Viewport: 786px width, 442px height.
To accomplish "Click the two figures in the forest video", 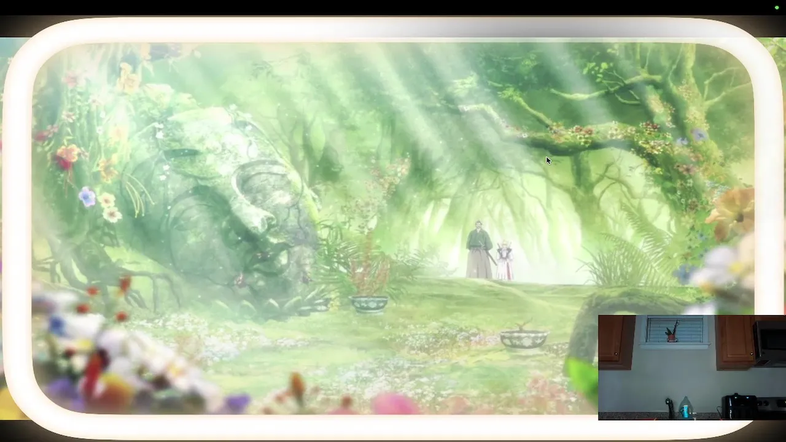I will 489,250.
